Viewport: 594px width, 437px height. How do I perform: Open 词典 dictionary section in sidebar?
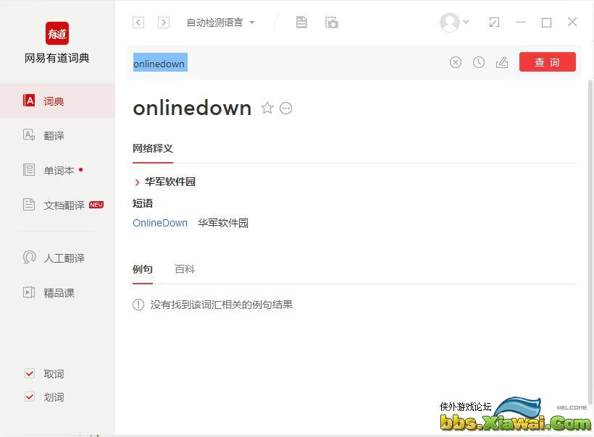pyautogui.click(x=57, y=101)
